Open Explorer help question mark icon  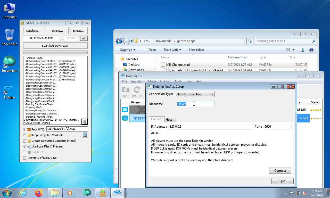click(311, 50)
